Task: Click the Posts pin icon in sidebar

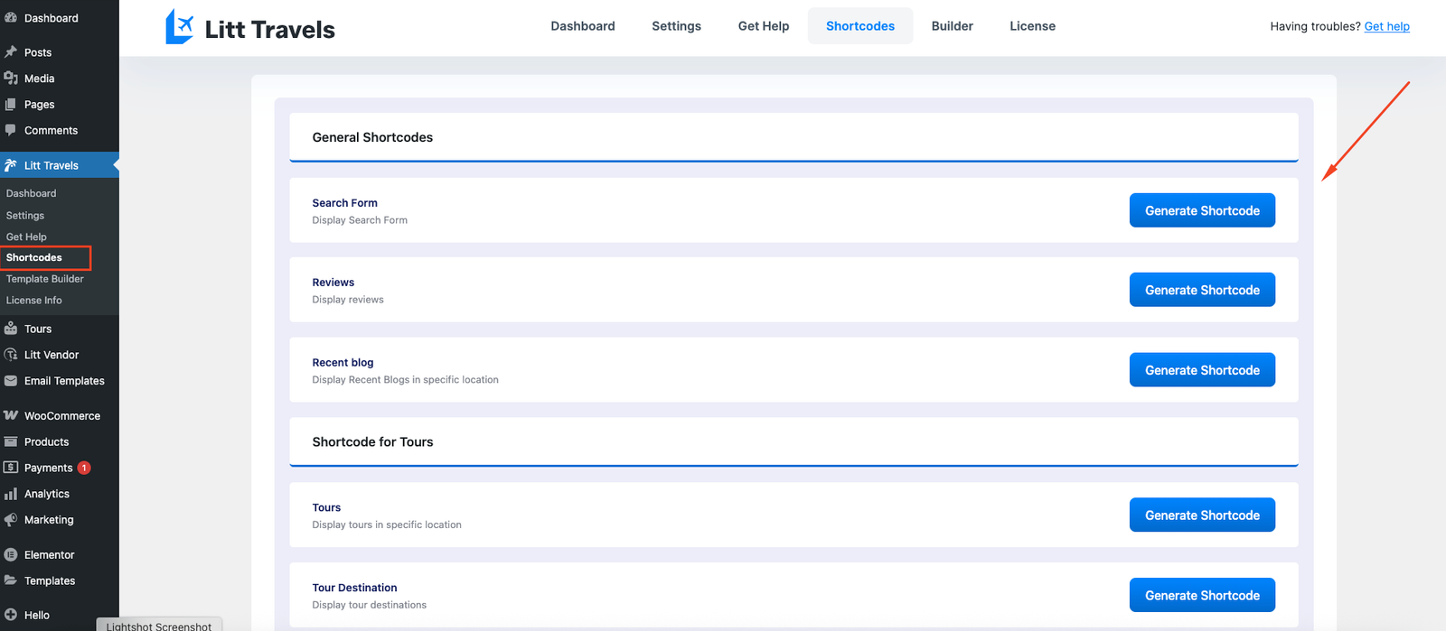Action: click(11, 52)
